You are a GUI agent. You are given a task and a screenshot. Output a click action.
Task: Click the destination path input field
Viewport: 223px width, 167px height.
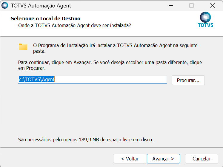click(x=93, y=79)
